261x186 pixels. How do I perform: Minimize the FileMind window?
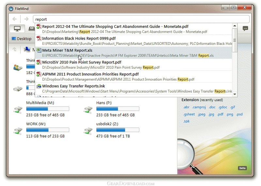[225, 8]
